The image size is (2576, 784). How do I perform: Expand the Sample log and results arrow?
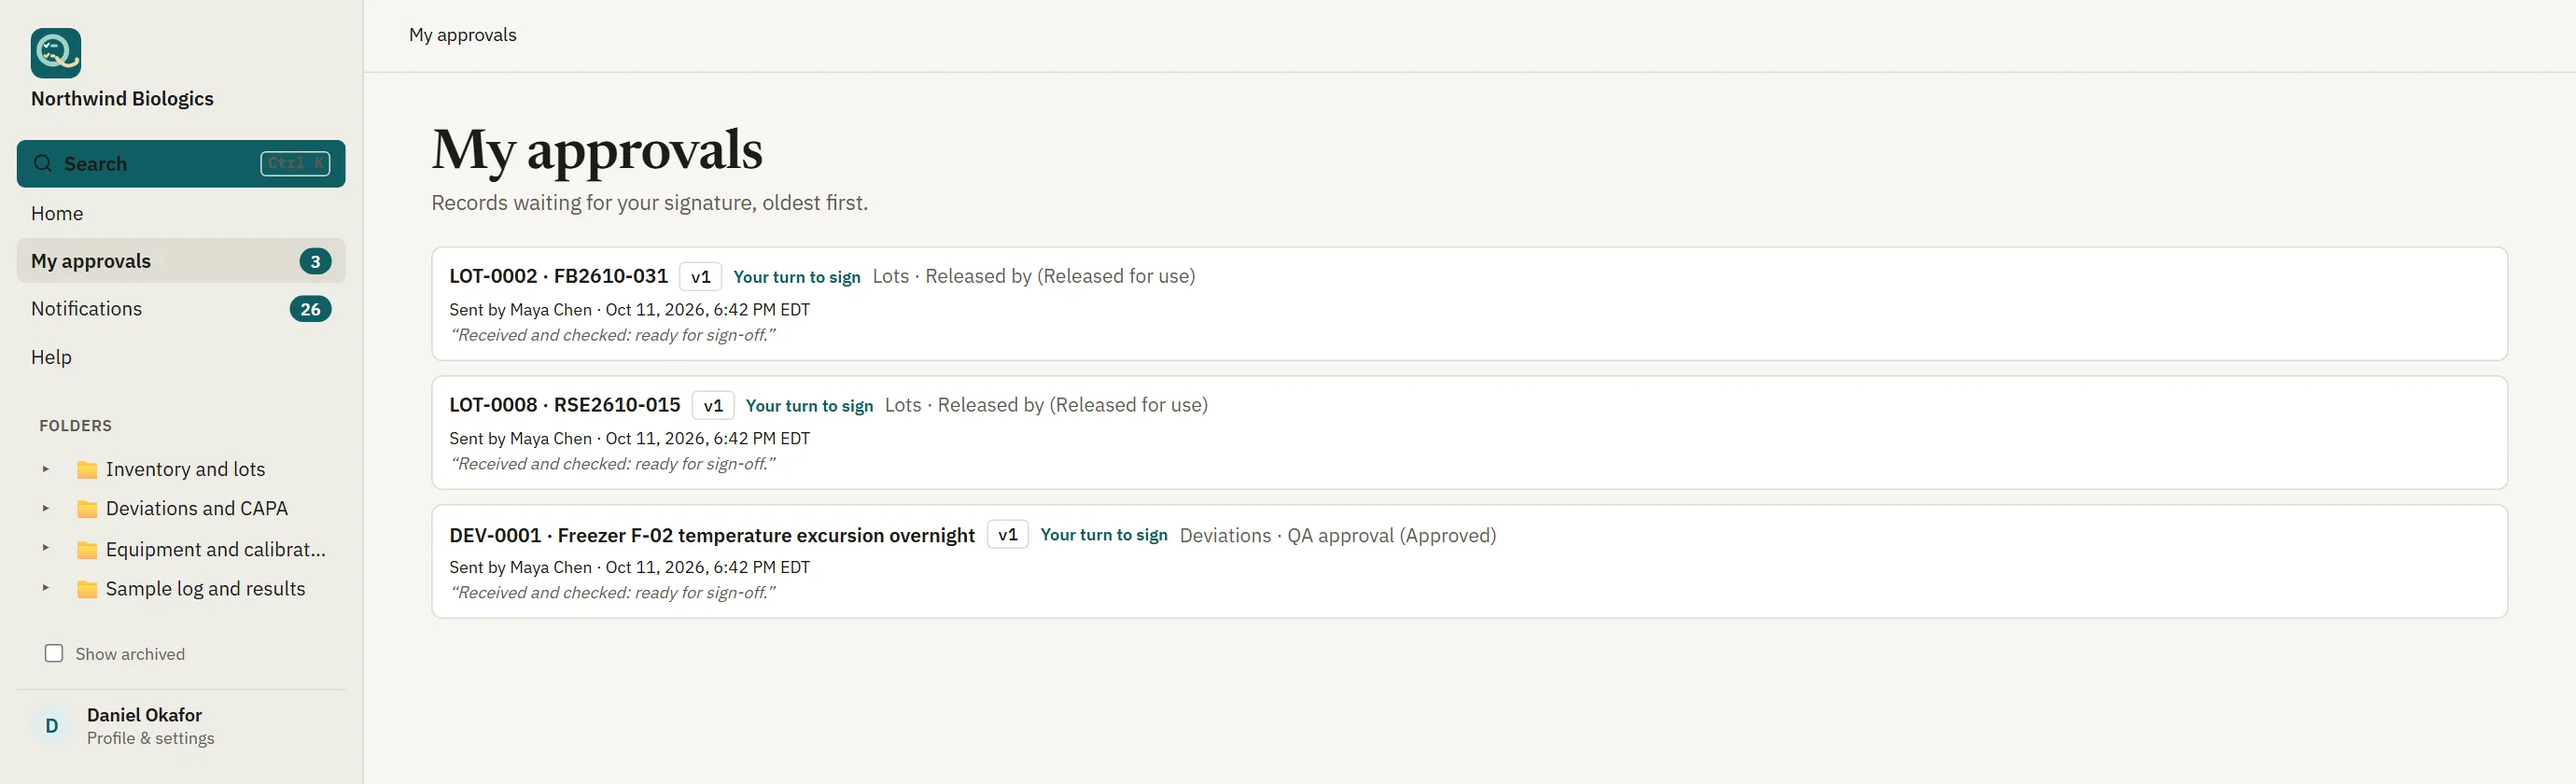point(45,588)
